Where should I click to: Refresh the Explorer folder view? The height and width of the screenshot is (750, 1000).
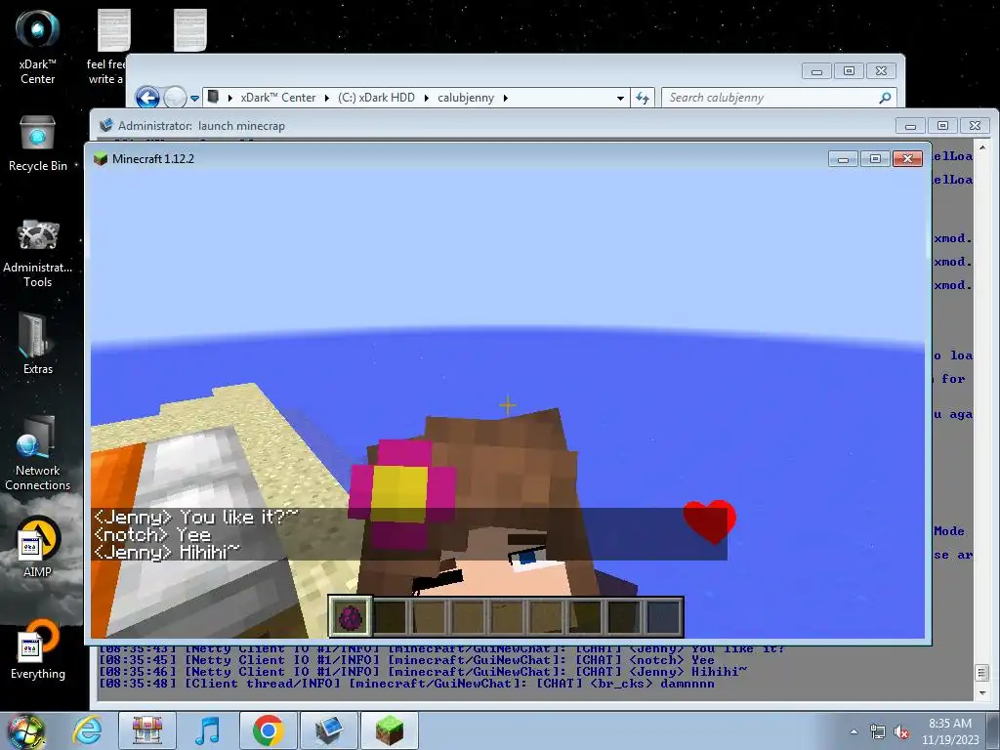pos(643,98)
